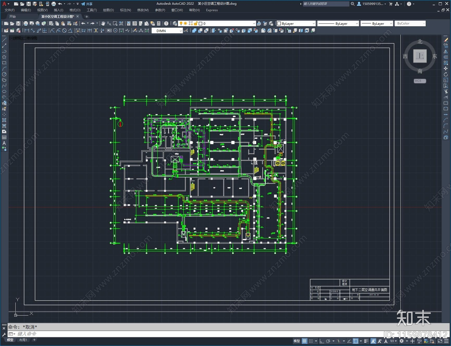
Task: Open the 文件(F) menu
Action: [9, 10]
